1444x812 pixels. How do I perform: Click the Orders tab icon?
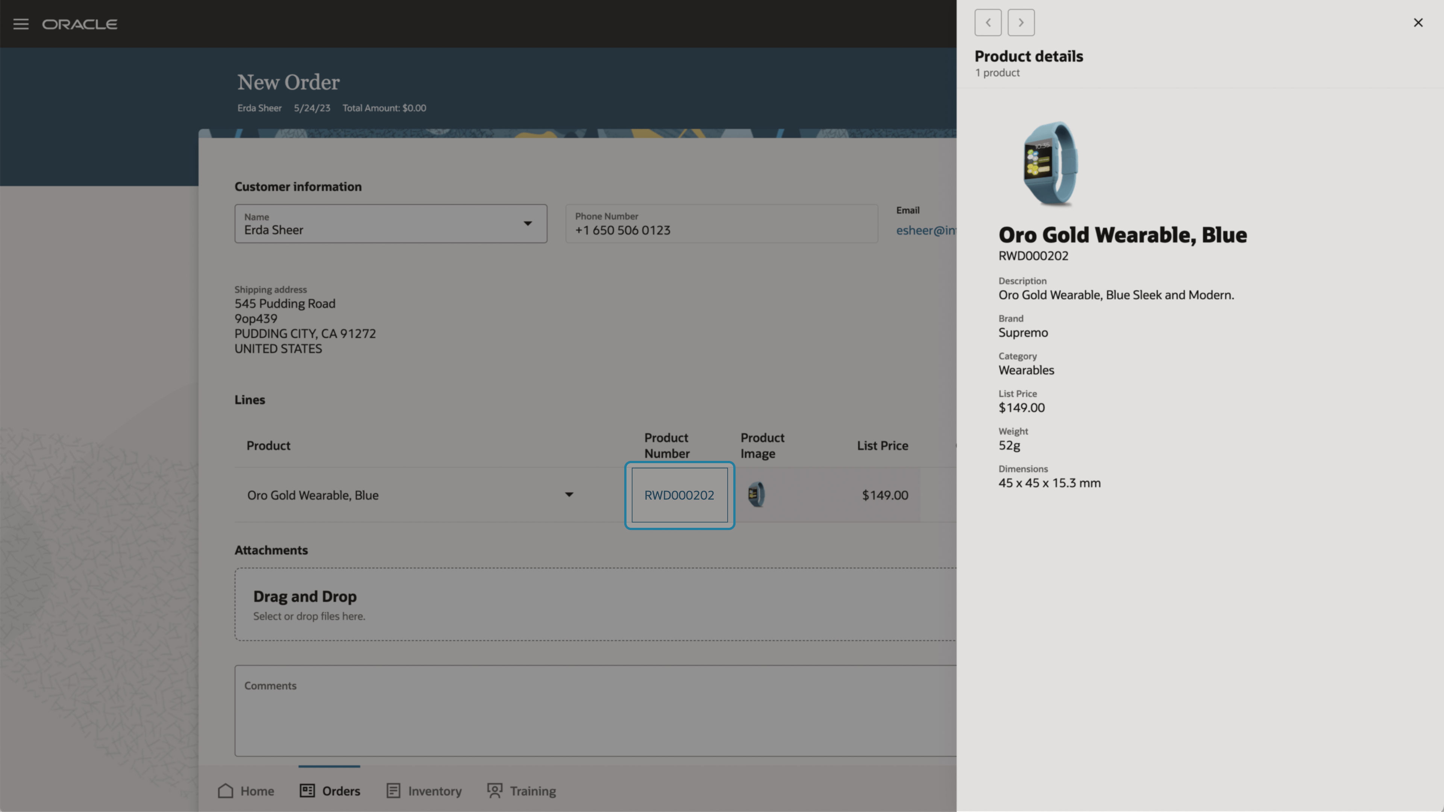click(307, 791)
